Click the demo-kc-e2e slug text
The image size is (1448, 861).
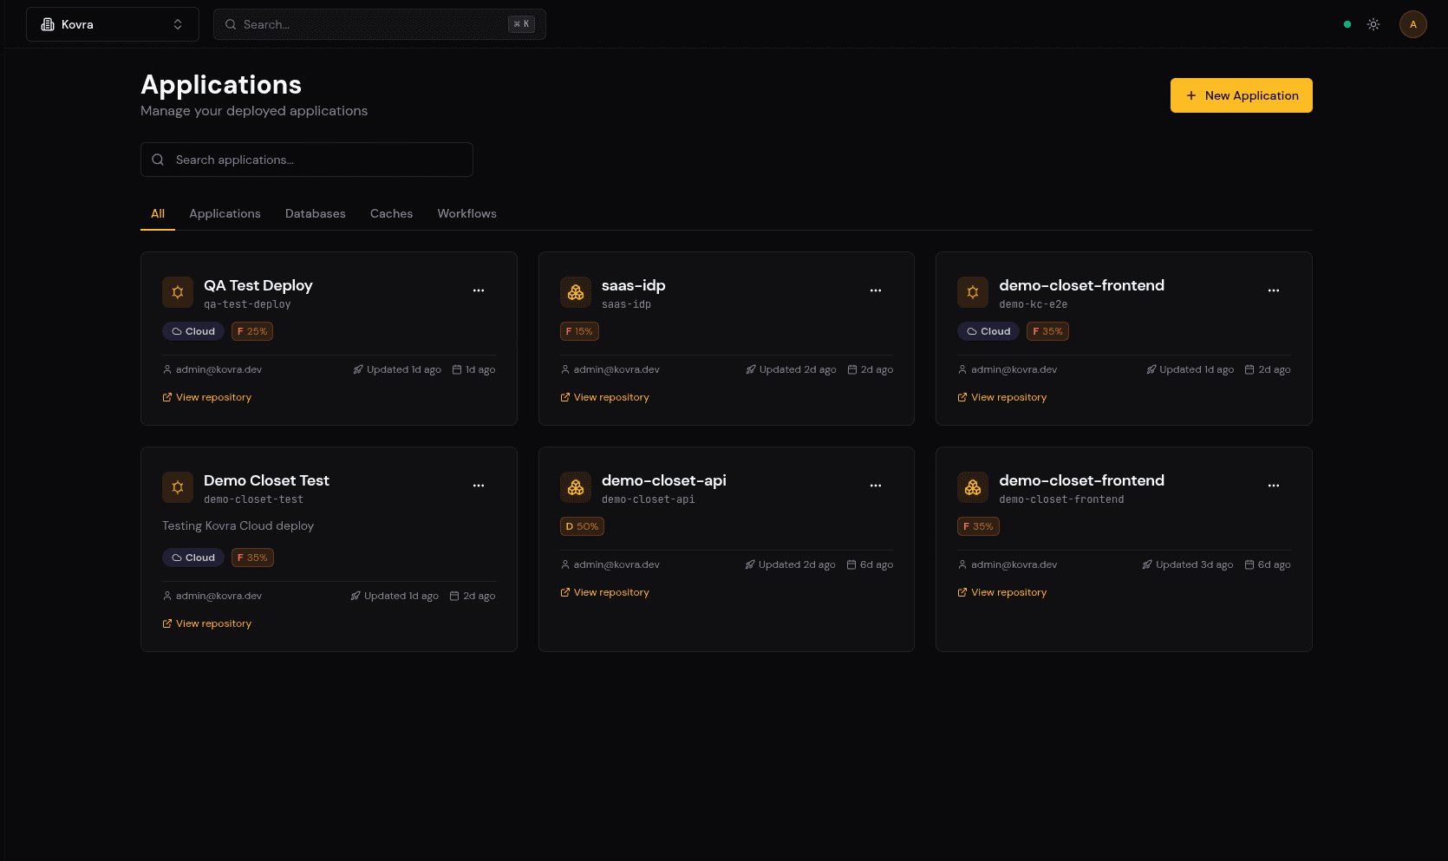click(x=1033, y=304)
